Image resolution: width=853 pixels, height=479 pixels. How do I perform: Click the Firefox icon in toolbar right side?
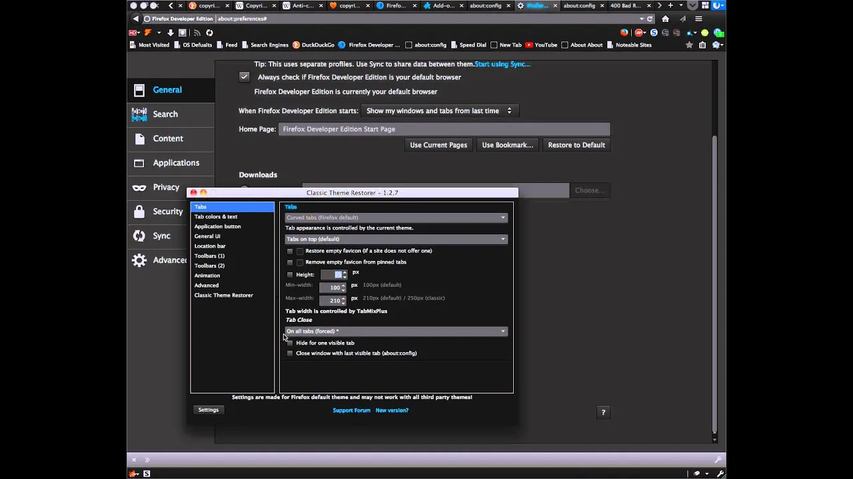(x=624, y=33)
